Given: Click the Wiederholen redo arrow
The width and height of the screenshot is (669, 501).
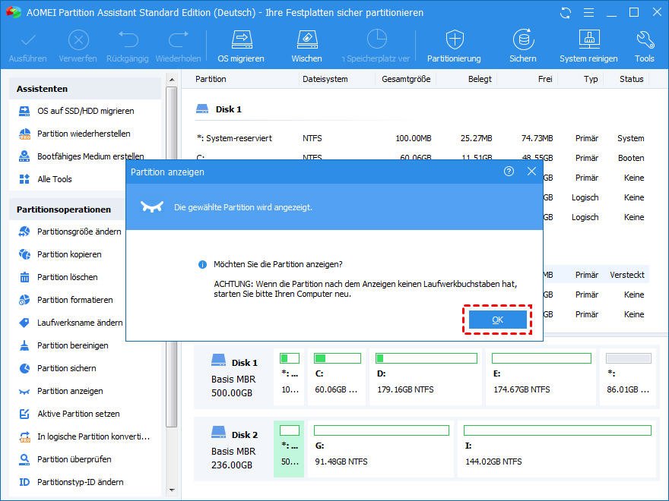Looking at the screenshot, I should coord(179,39).
